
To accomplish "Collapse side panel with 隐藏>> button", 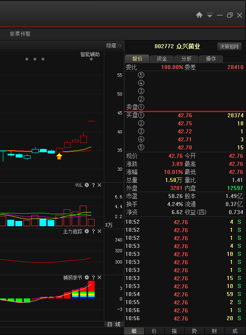I will click(x=114, y=46).
